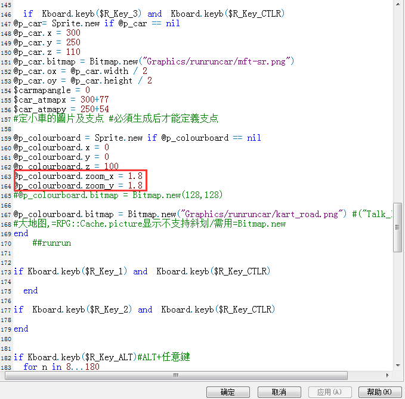This screenshot has height=399, width=405.
Task: Click the #ALT+ comment on line 182
Action: click(164, 357)
